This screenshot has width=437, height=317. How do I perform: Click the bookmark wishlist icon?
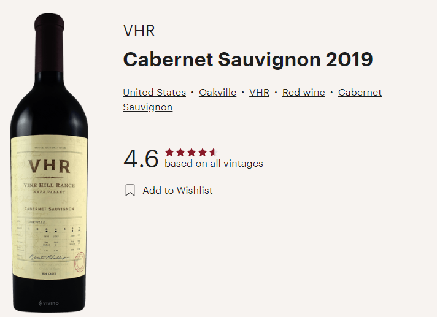(x=130, y=190)
